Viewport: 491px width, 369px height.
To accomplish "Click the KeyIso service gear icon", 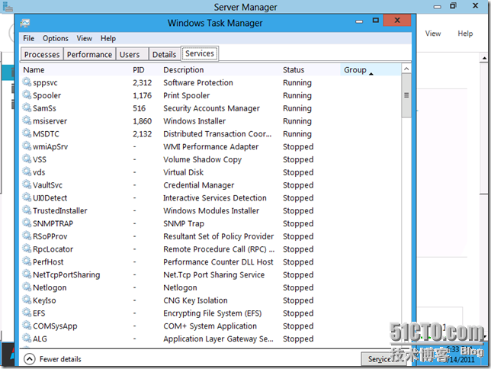I will (27, 300).
